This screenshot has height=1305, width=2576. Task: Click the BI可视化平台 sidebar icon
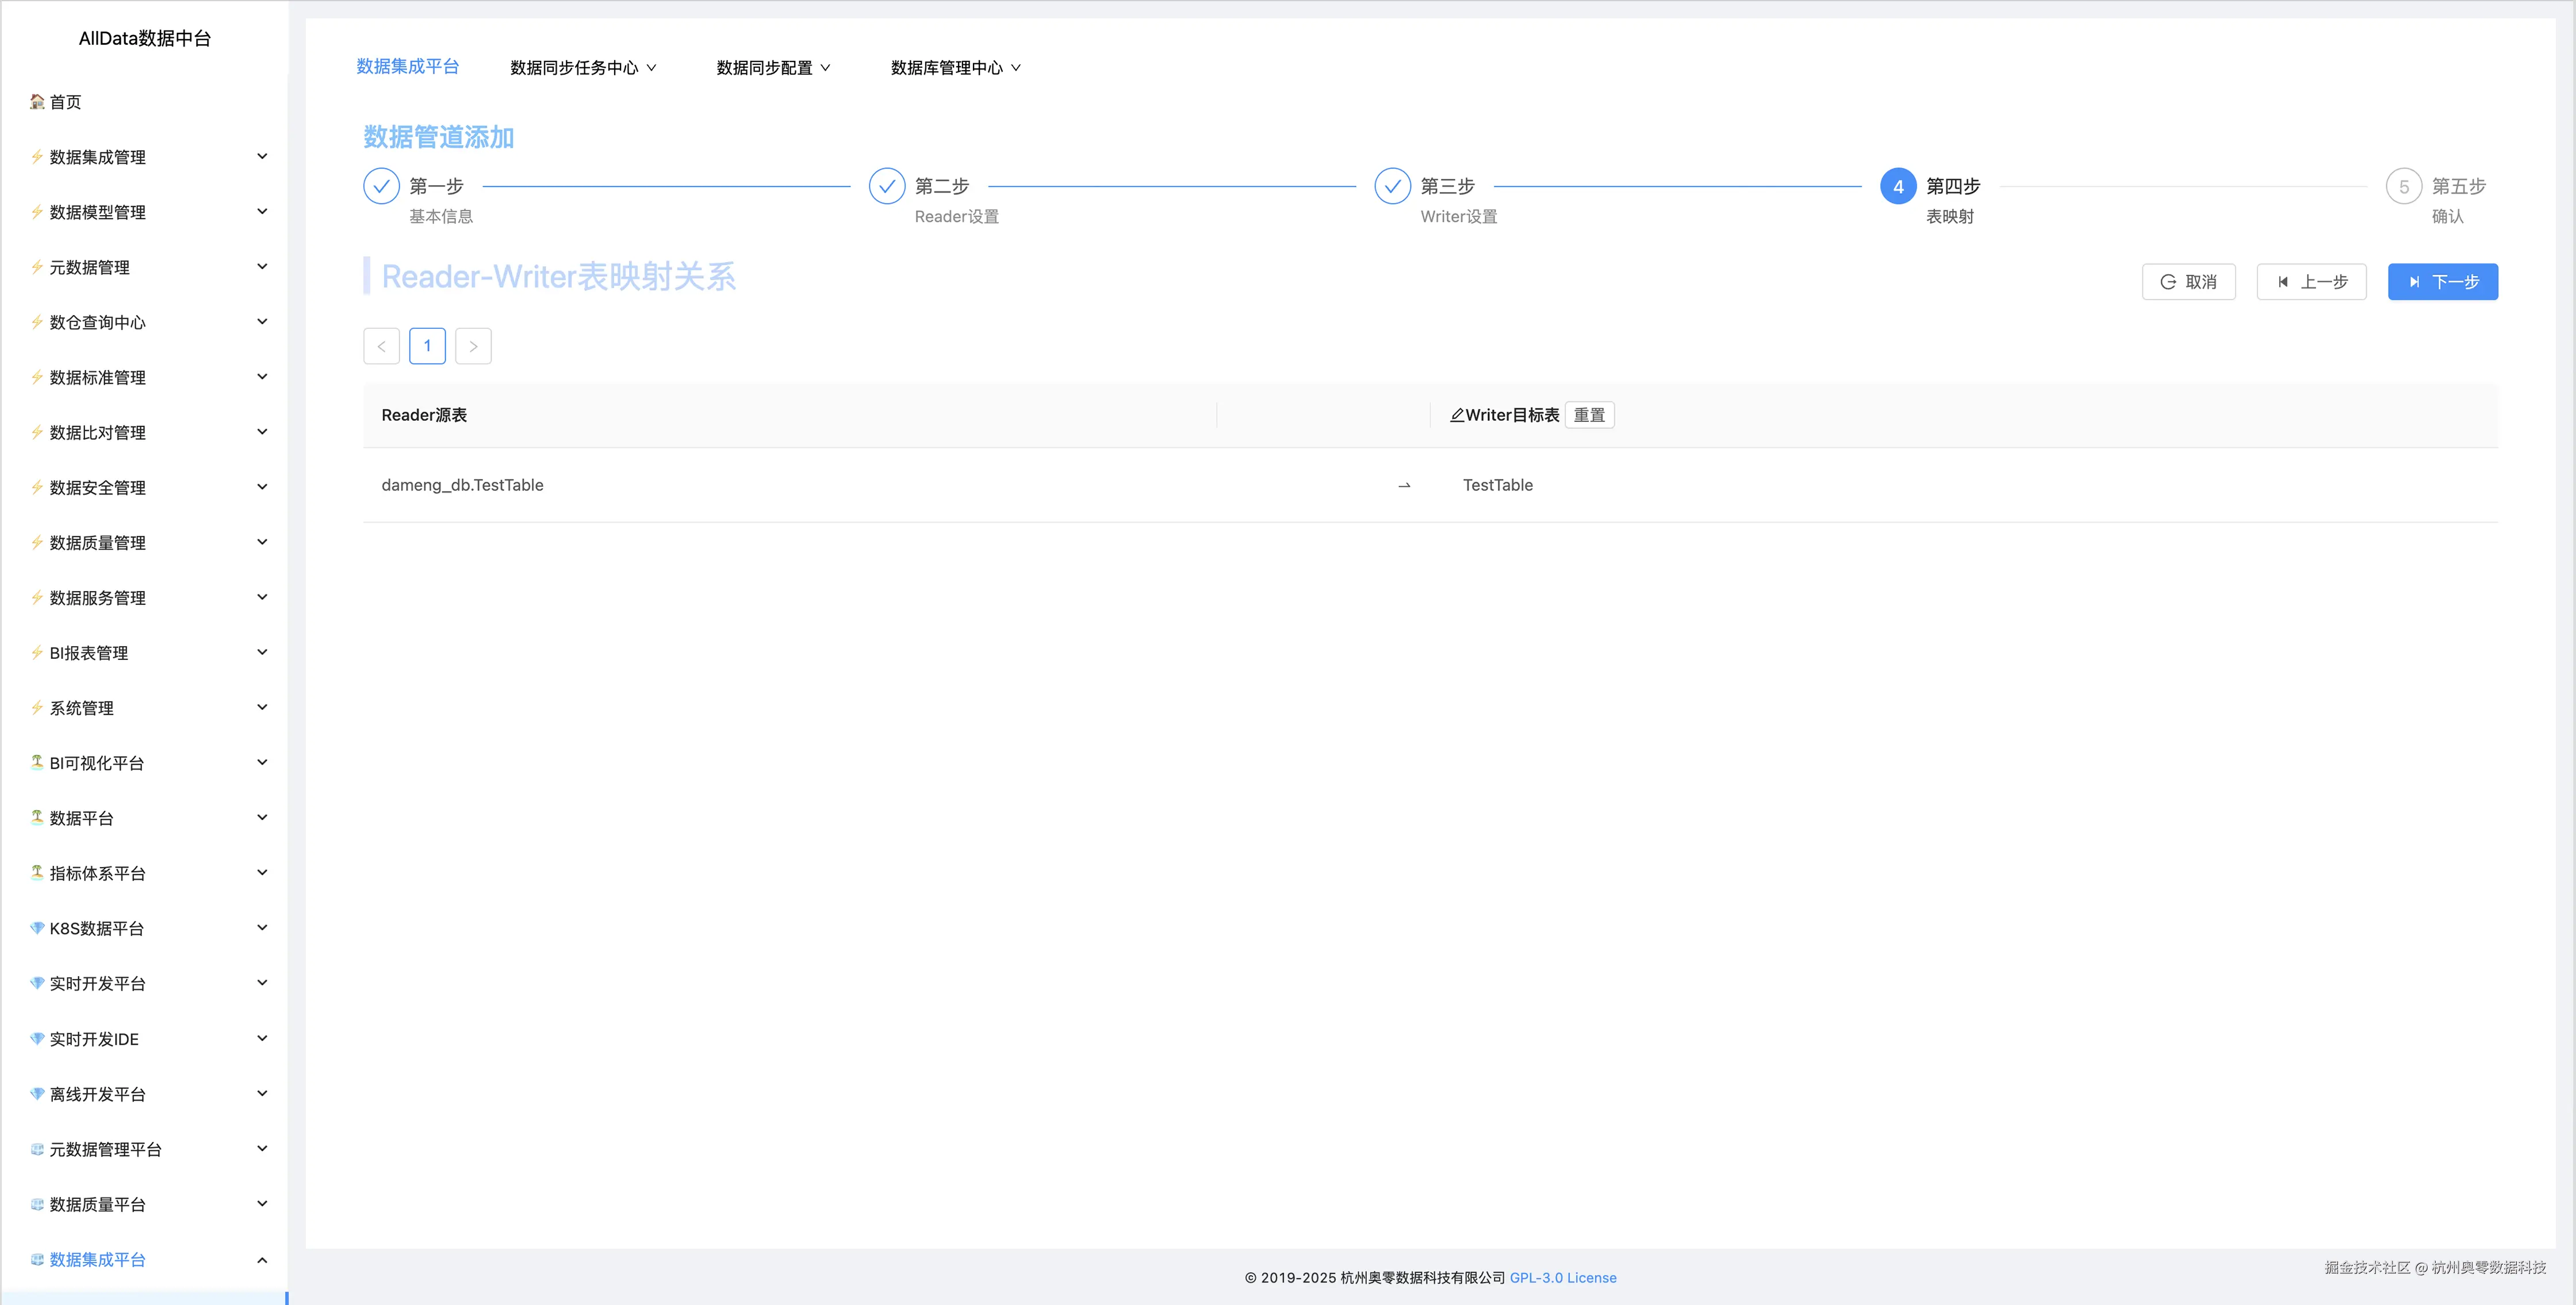[x=36, y=762]
